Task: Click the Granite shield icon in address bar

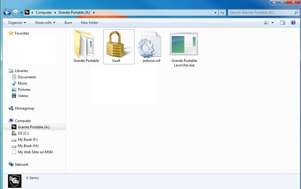Action: coord(27,12)
